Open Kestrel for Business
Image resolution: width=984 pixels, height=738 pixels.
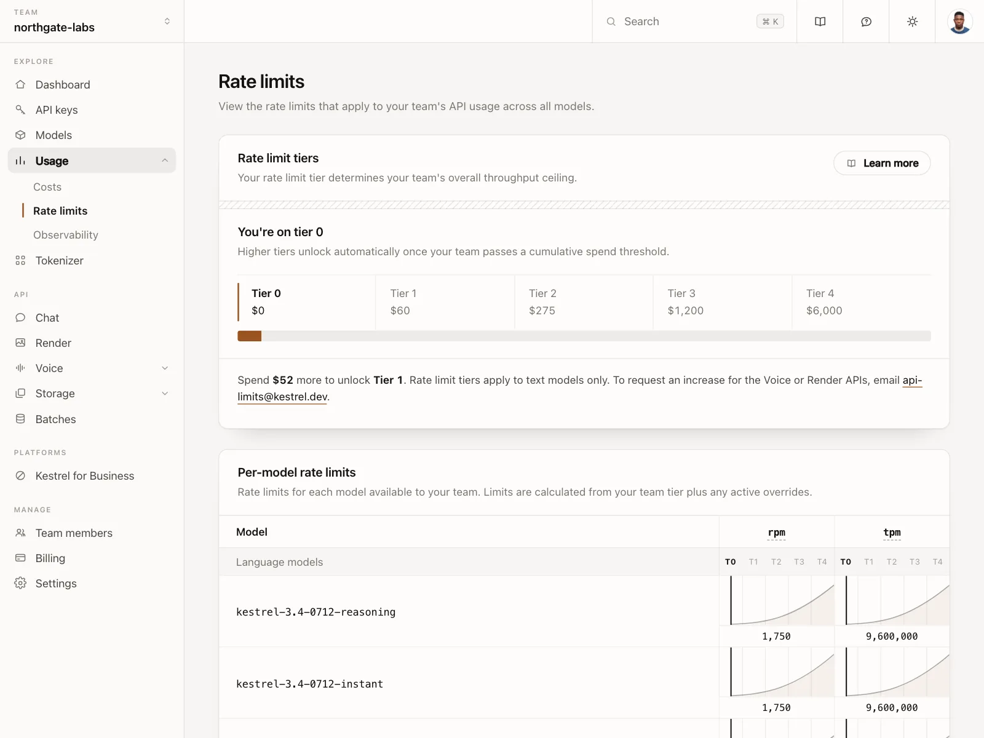coord(92,475)
